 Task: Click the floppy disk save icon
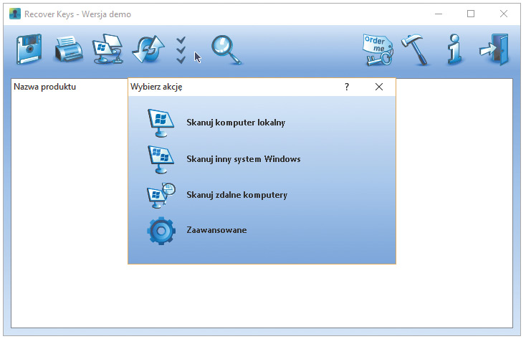pyautogui.click(x=30, y=49)
